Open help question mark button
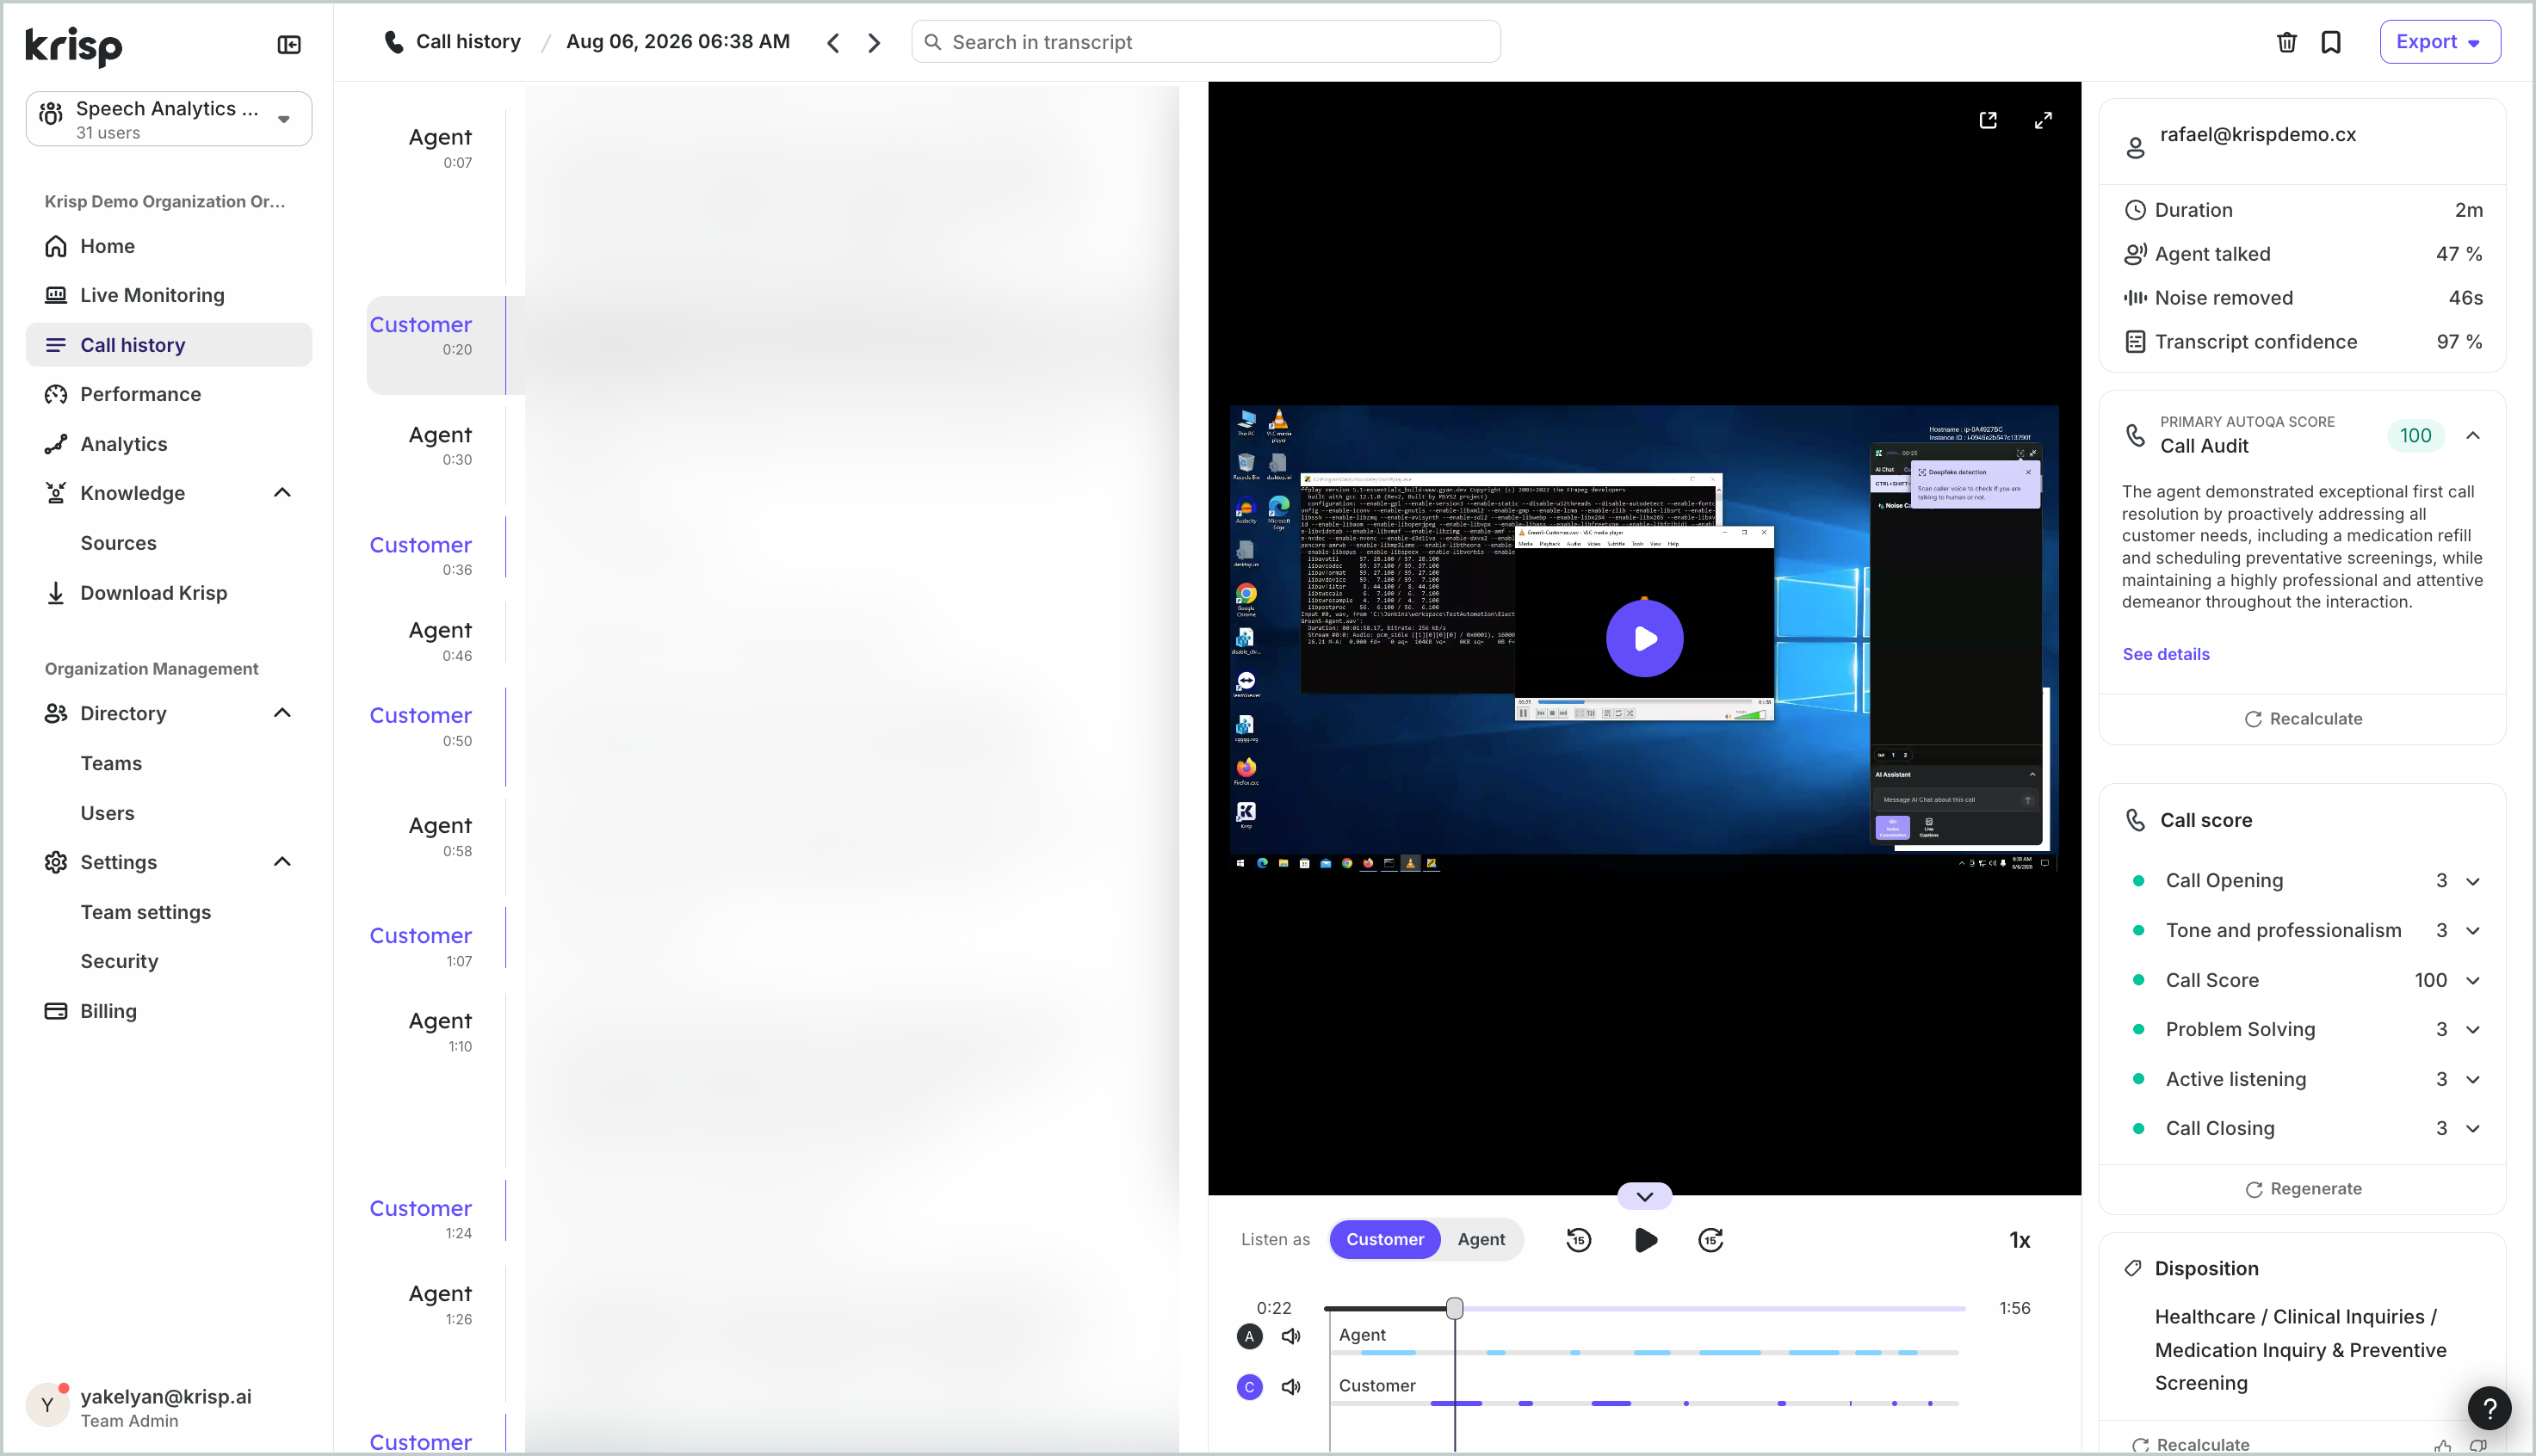The image size is (2536, 1456). [x=2489, y=1408]
